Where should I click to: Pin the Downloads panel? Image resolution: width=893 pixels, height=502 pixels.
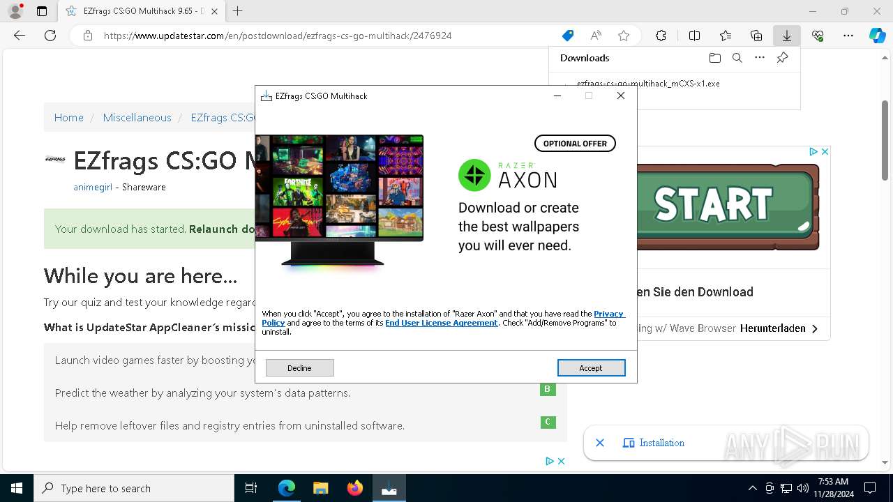click(782, 58)
